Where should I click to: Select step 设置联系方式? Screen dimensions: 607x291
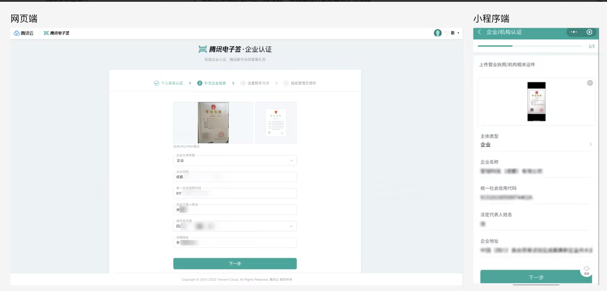255,83
